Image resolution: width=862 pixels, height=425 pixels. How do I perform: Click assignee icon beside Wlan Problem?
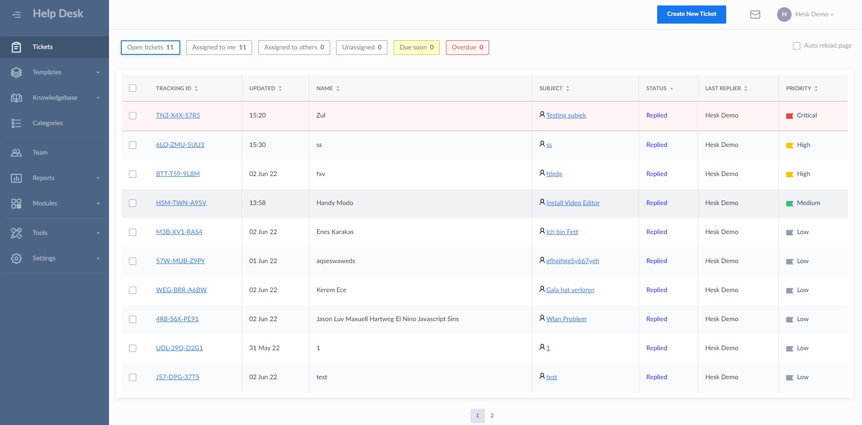click(x=542, y=318)
